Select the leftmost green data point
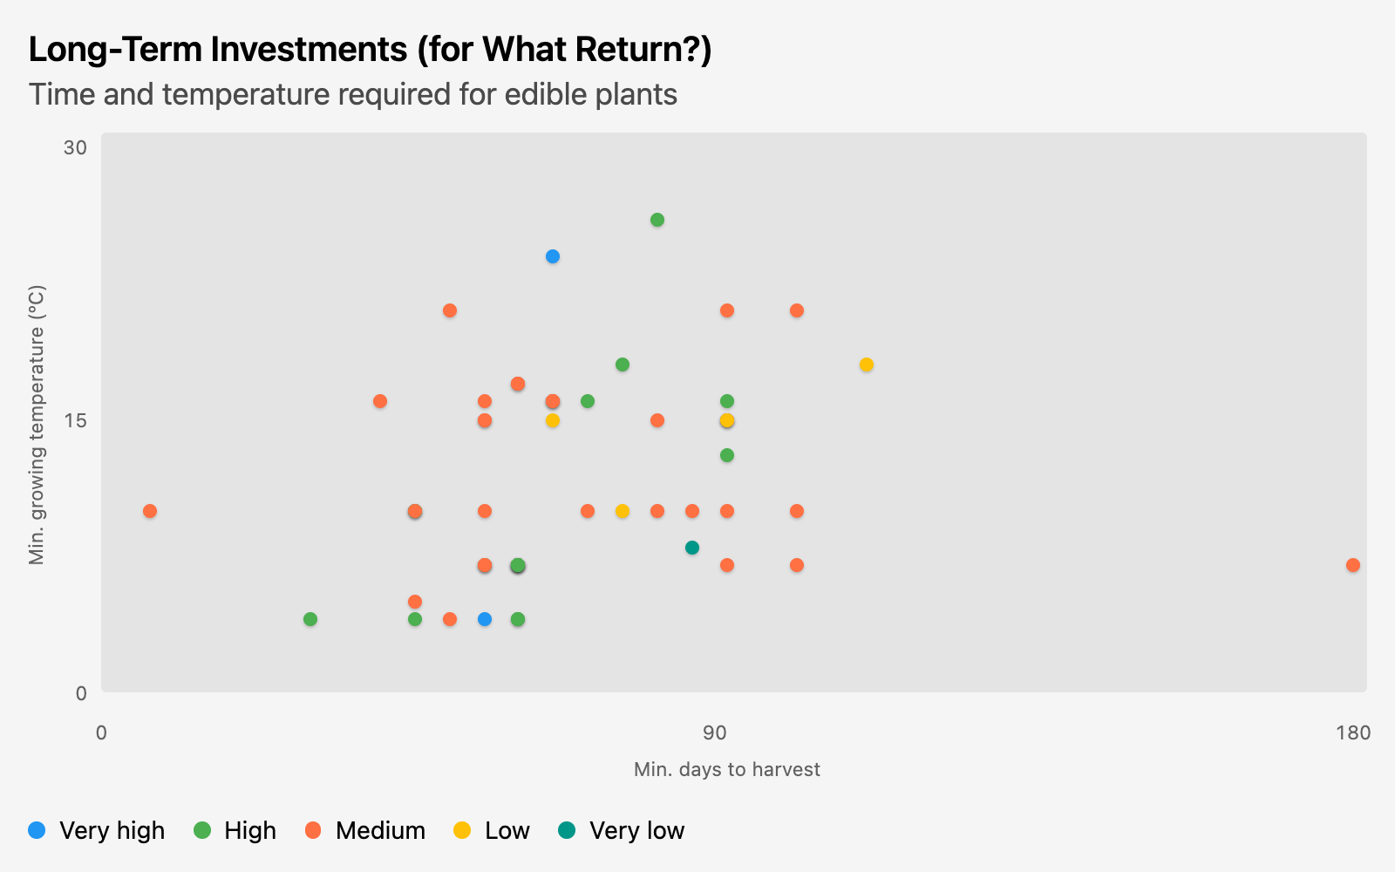The image size is (1395, 872). tap(310, 619)
